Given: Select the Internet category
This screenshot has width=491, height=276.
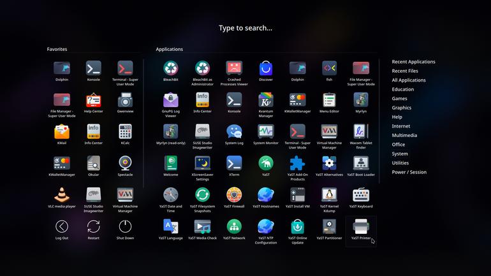Looking at the screenshot, I should click(x=401, y=126).
